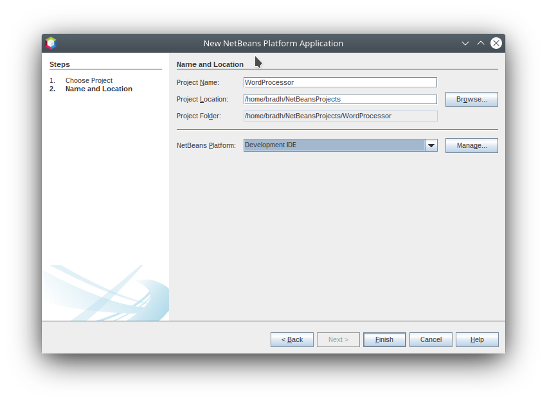The width and height of the screenshot is (547, 403).
Task: Expand the Development IDE dropdown arrow
Action: 431,145
